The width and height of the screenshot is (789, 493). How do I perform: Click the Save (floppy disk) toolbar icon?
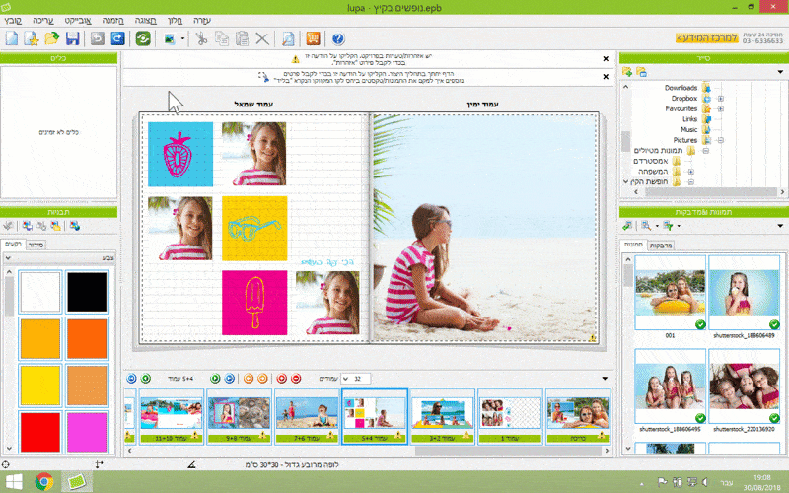tap(72, 38)
